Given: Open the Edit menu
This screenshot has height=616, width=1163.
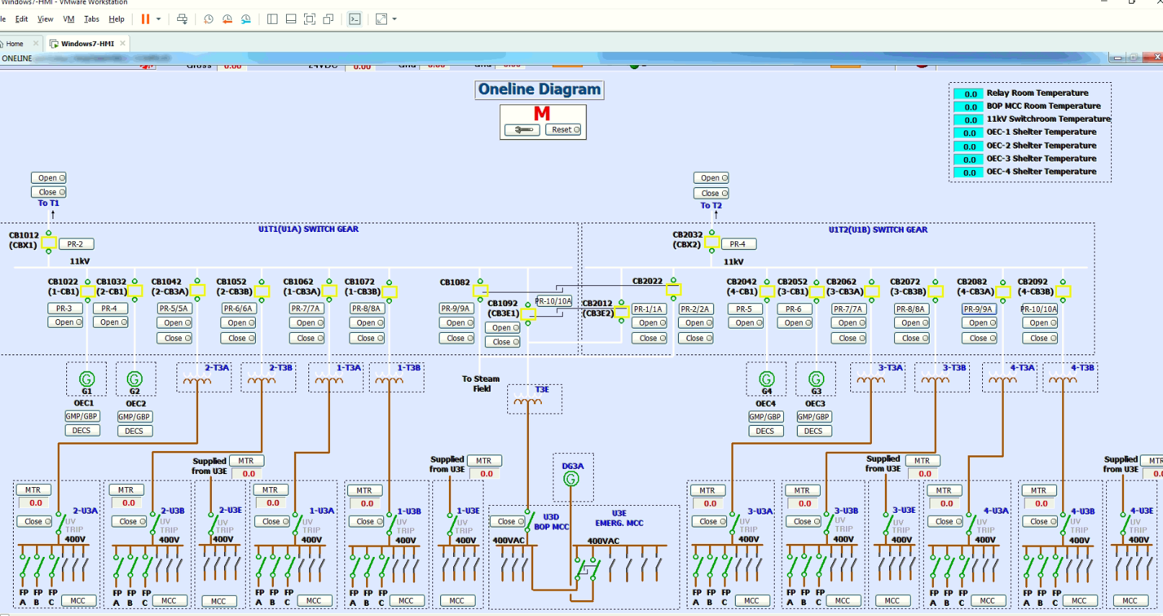Looking at the screenshot, I should point(22,19).
